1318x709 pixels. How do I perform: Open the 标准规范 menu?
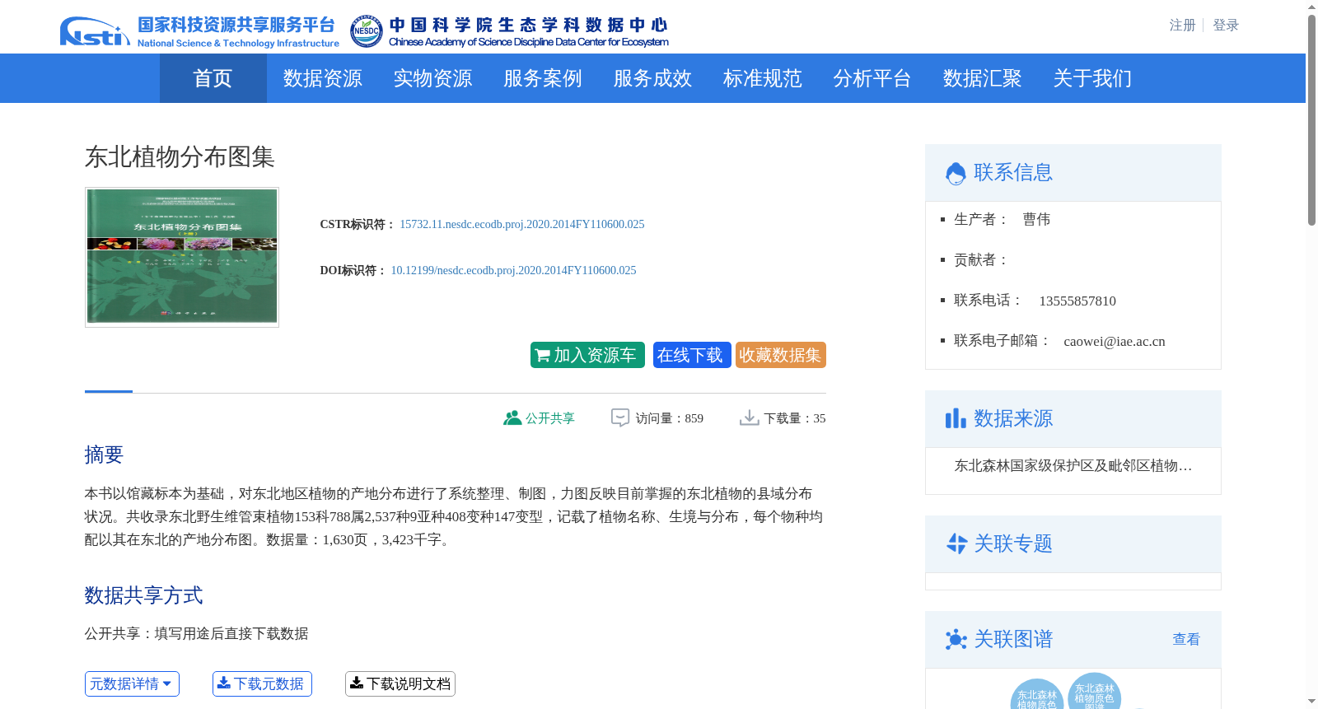pyautogui.click(x=763, y=78)
